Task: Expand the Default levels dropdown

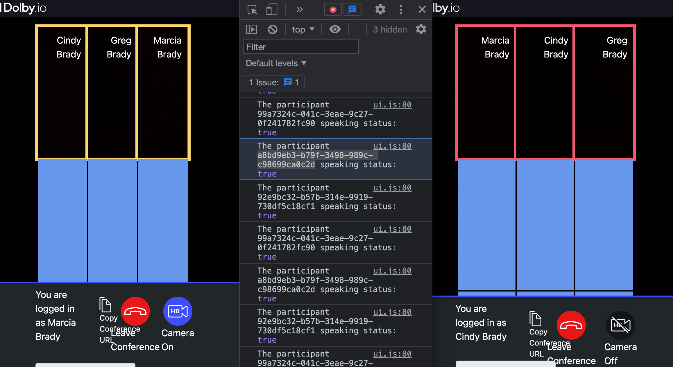Action: (x=276, y=63)
